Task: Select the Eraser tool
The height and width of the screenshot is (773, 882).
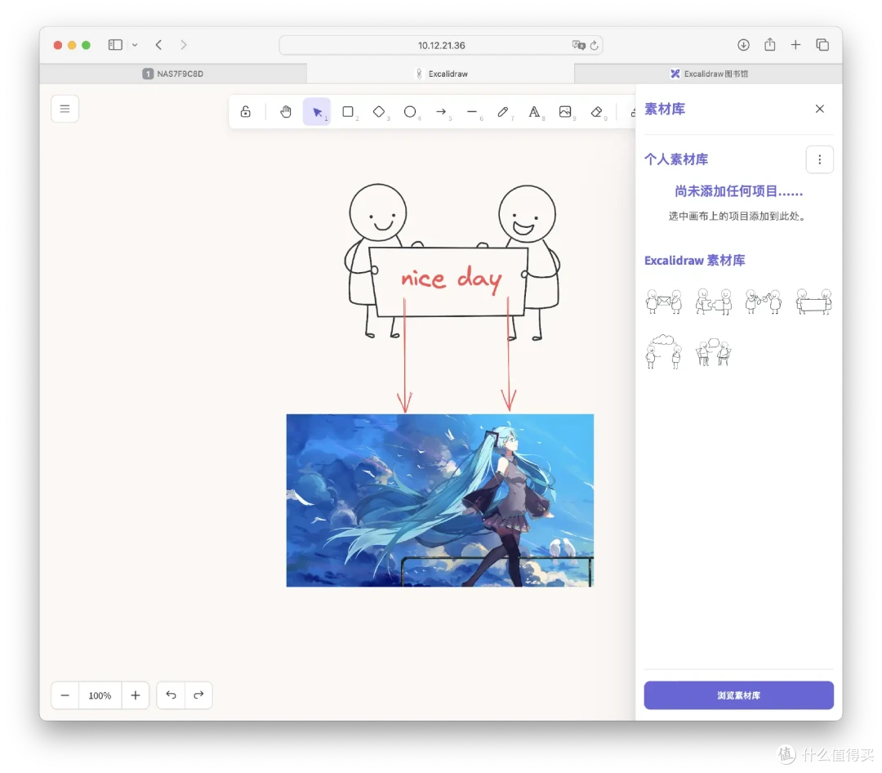Action: pos(596,111)
